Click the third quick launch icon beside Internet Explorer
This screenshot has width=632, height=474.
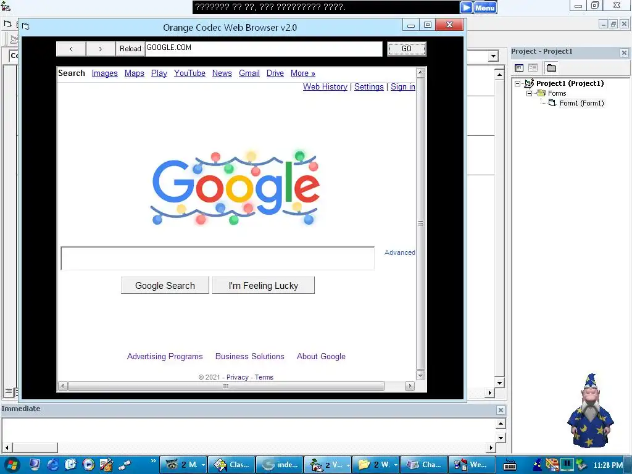70,465
